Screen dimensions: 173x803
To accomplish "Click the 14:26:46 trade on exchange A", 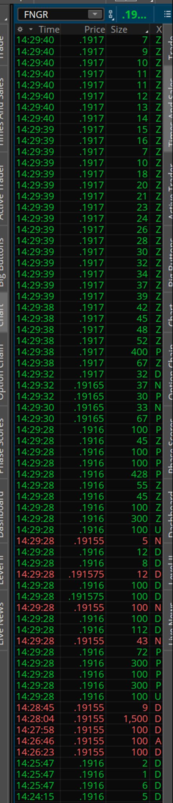I will click(89, 741).
